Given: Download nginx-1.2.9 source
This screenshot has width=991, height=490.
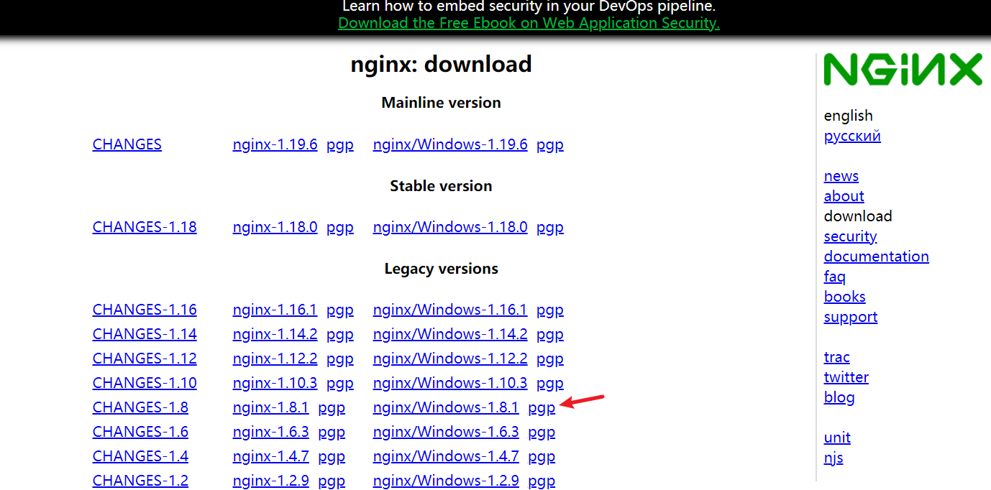Looking at the screenshot, I should click(270, 481).
